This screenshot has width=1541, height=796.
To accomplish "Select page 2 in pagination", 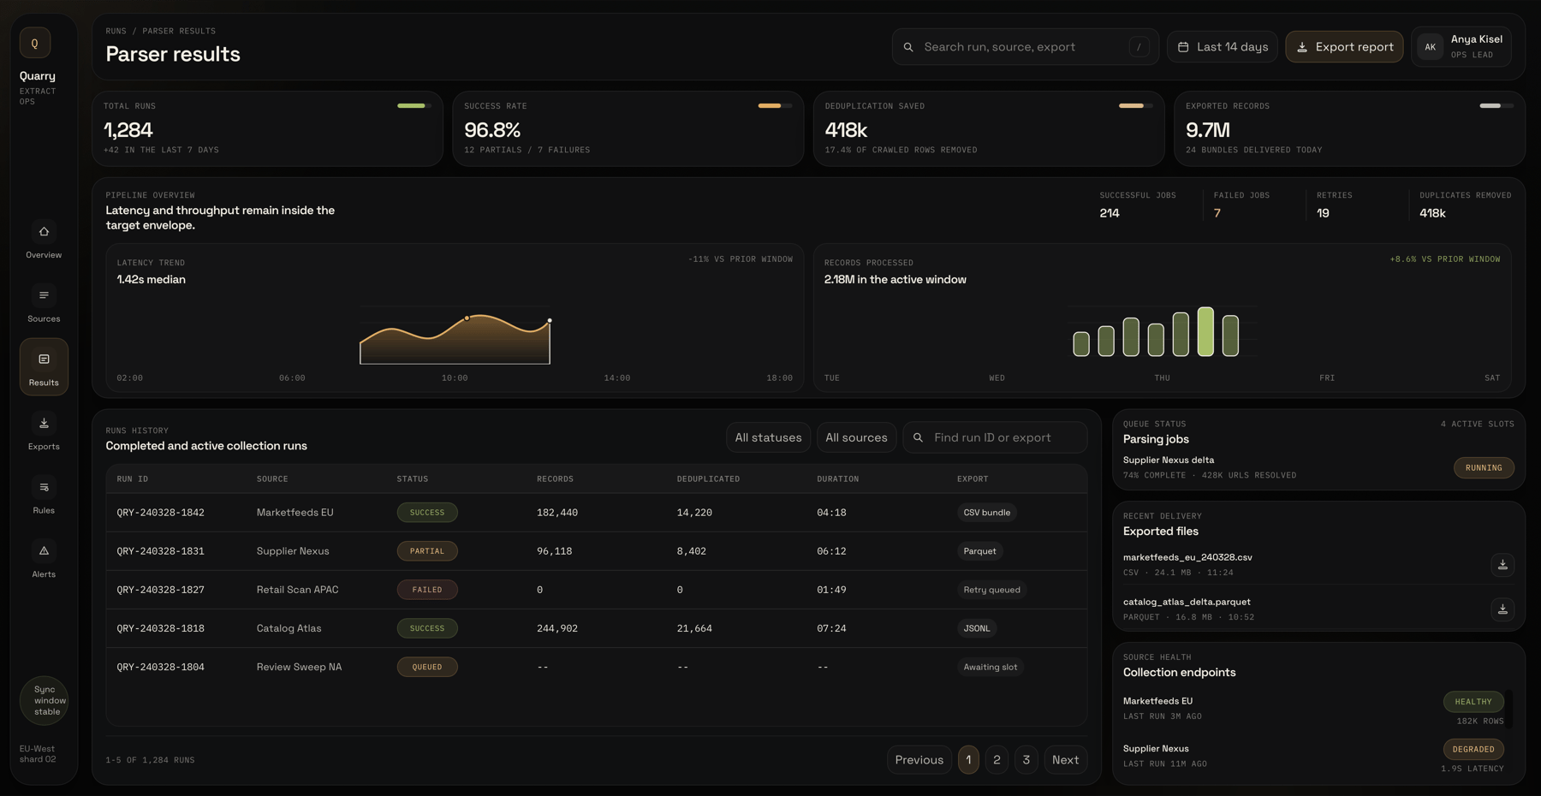I will pos(997,760).
